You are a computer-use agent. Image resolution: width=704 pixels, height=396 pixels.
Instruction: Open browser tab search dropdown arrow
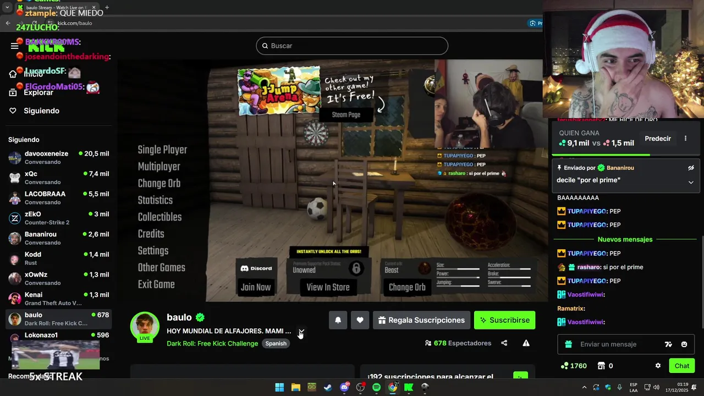pos(7,8)
